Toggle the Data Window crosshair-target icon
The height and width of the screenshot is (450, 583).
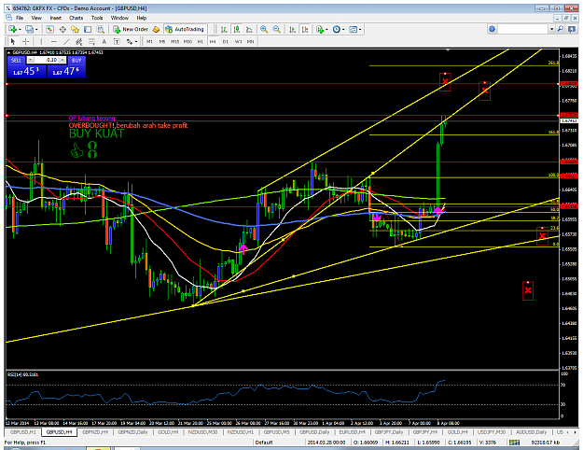(62, 29)
